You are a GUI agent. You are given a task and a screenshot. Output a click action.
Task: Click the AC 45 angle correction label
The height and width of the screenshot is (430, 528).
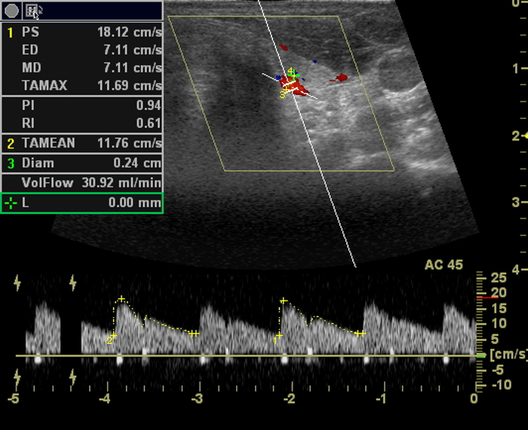444,265
